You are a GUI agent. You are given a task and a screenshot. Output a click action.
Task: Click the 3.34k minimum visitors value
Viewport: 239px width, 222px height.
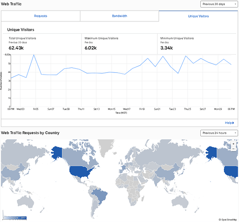click(167, 48)
